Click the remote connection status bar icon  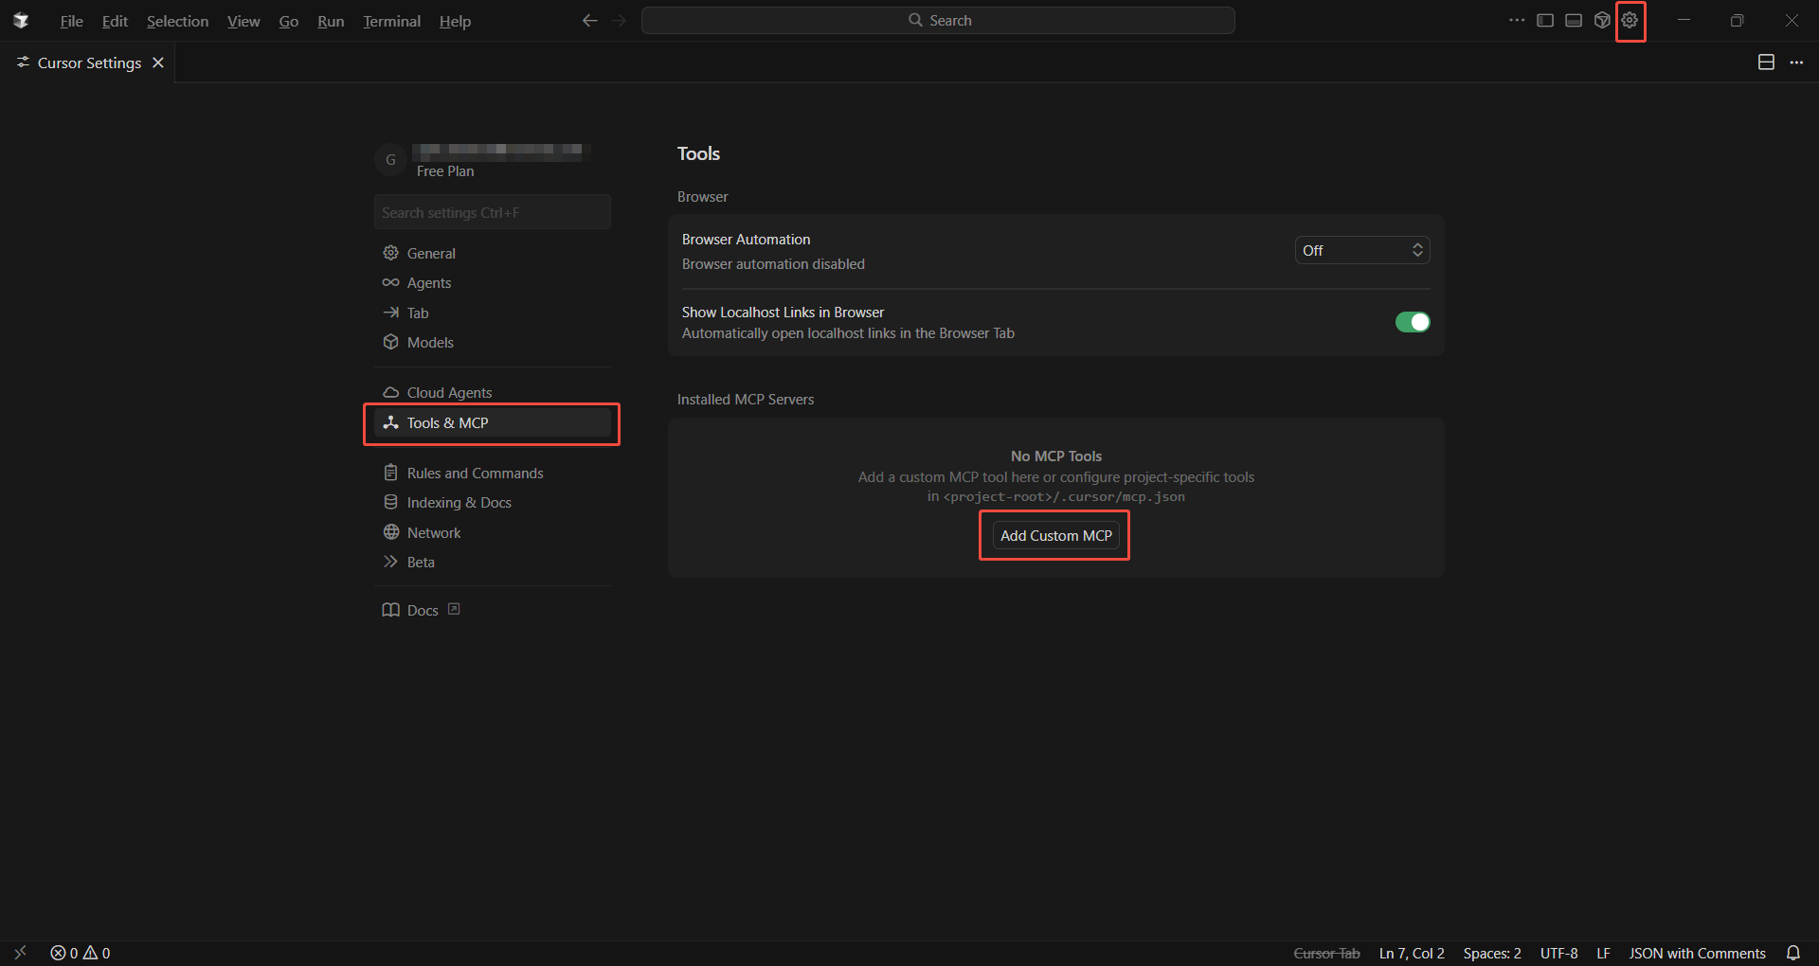click(20, 953)
